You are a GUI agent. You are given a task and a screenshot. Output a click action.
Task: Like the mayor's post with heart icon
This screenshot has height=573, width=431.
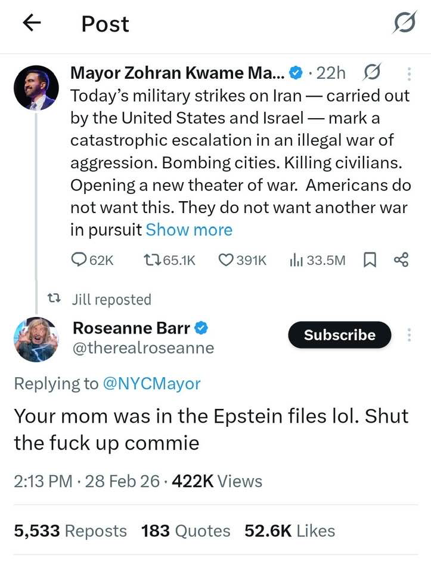tap(242, 260)
